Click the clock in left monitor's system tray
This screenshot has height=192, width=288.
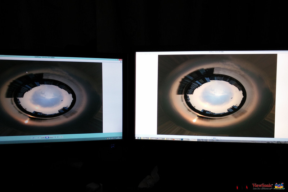[x=118, y=138]
